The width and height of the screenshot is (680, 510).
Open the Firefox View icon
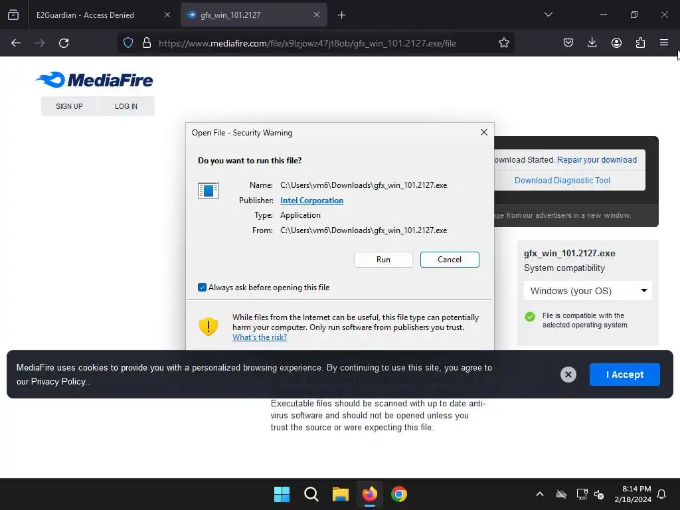click(x=13, y=15)
